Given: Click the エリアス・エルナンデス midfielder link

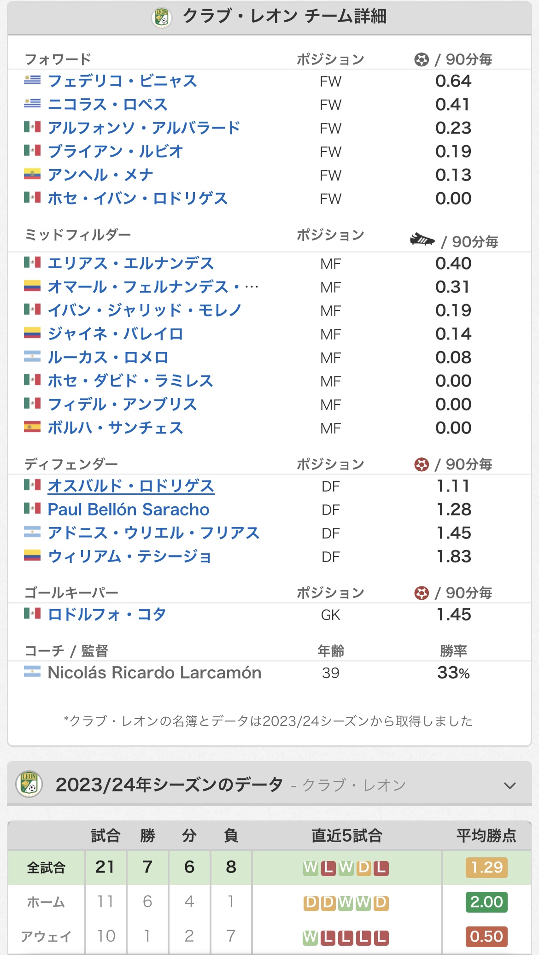Looking at the screenshot, I should [x=131, y=264].
